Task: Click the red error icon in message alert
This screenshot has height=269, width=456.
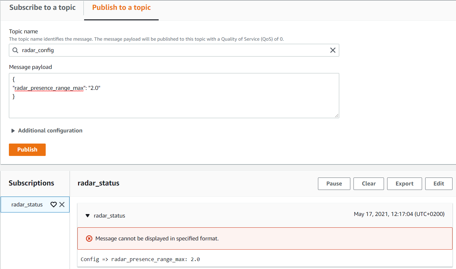Action: pos(89,239)
